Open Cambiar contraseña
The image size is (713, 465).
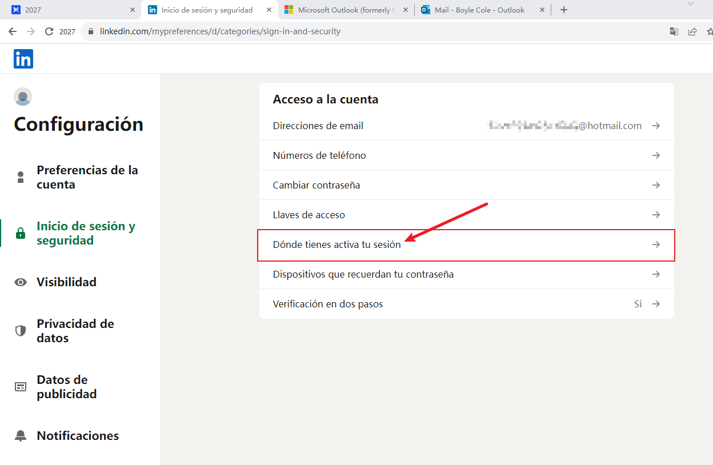[317, 185]
